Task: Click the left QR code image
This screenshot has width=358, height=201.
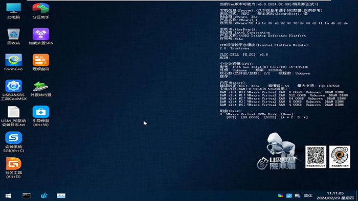Action: tap(316, 157)
